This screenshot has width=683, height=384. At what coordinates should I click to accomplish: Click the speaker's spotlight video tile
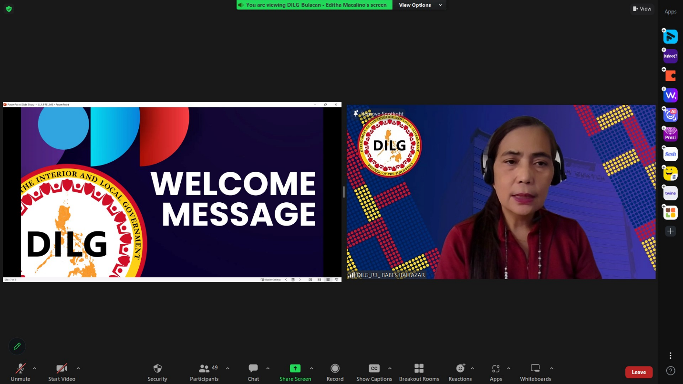(x=501, y=192)
